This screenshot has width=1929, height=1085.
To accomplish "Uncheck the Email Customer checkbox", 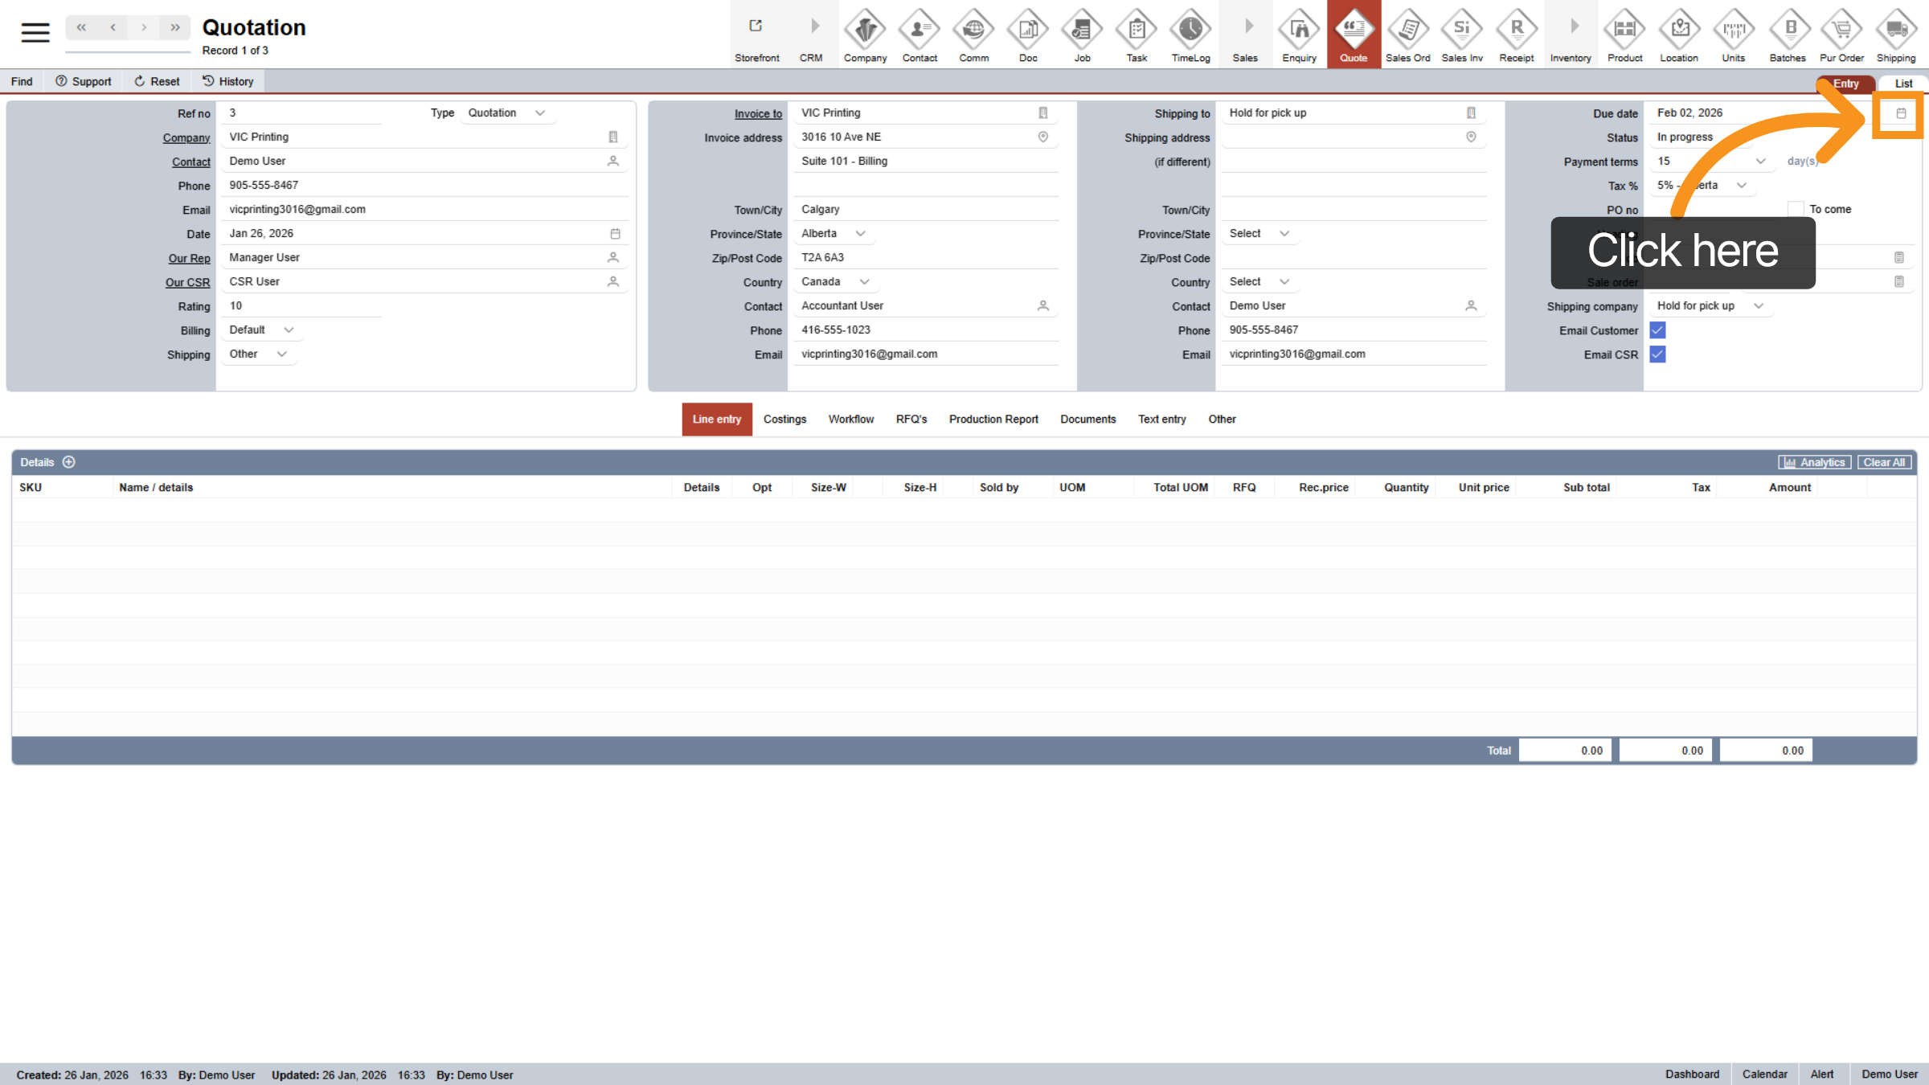I will [1657, 330].
